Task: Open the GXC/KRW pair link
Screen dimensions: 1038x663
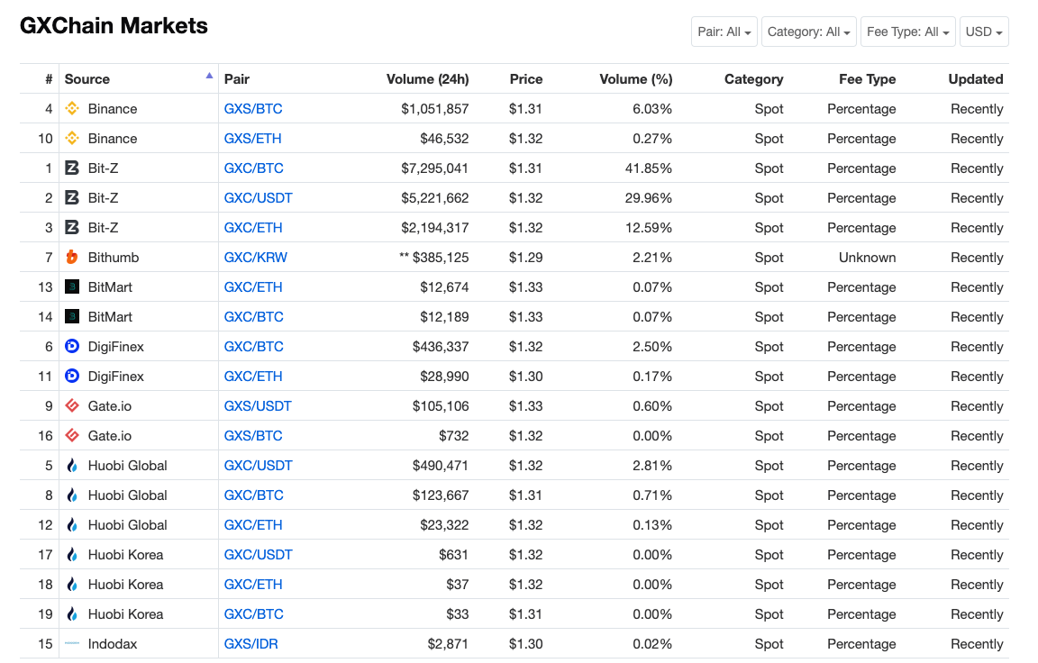Action: click(256, 258)
